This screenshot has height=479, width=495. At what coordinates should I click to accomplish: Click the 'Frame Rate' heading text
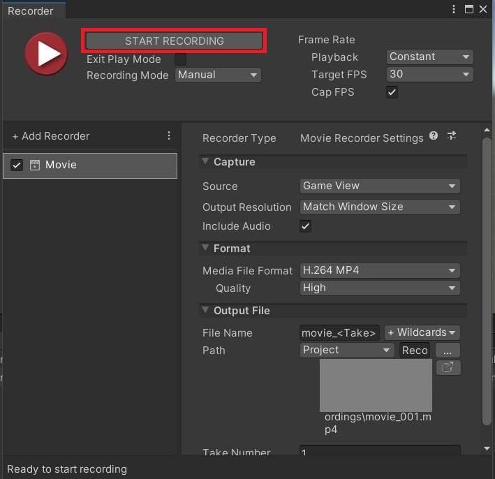tap(327, 40)
